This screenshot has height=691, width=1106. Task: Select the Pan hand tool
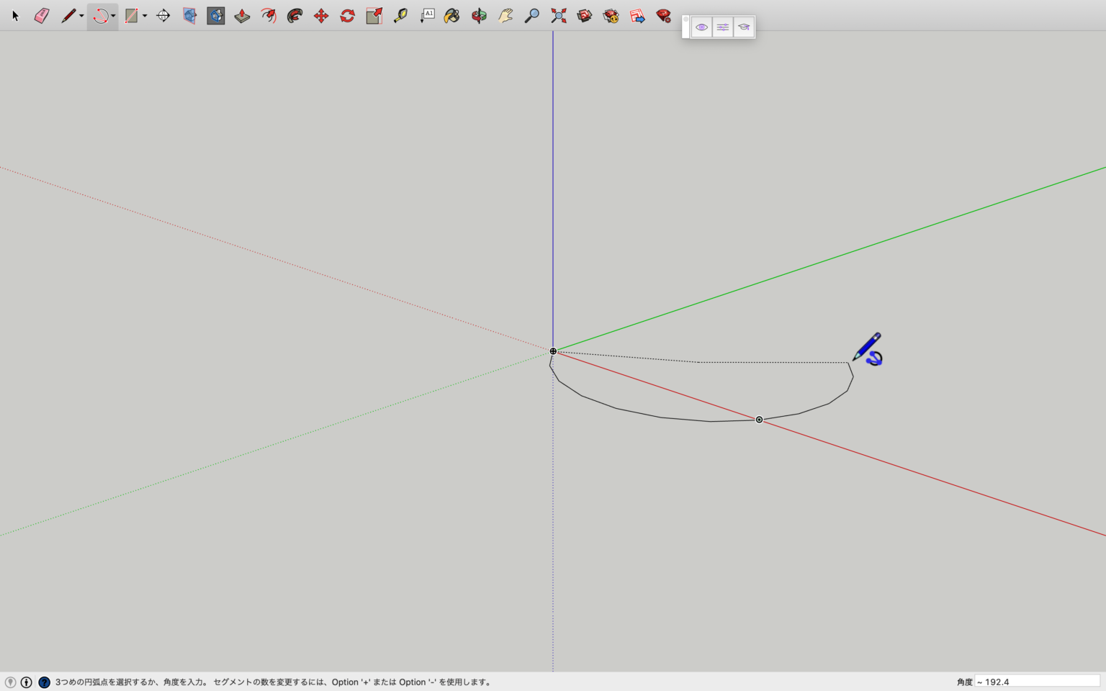pyautogui.click(x=505, y=16)
